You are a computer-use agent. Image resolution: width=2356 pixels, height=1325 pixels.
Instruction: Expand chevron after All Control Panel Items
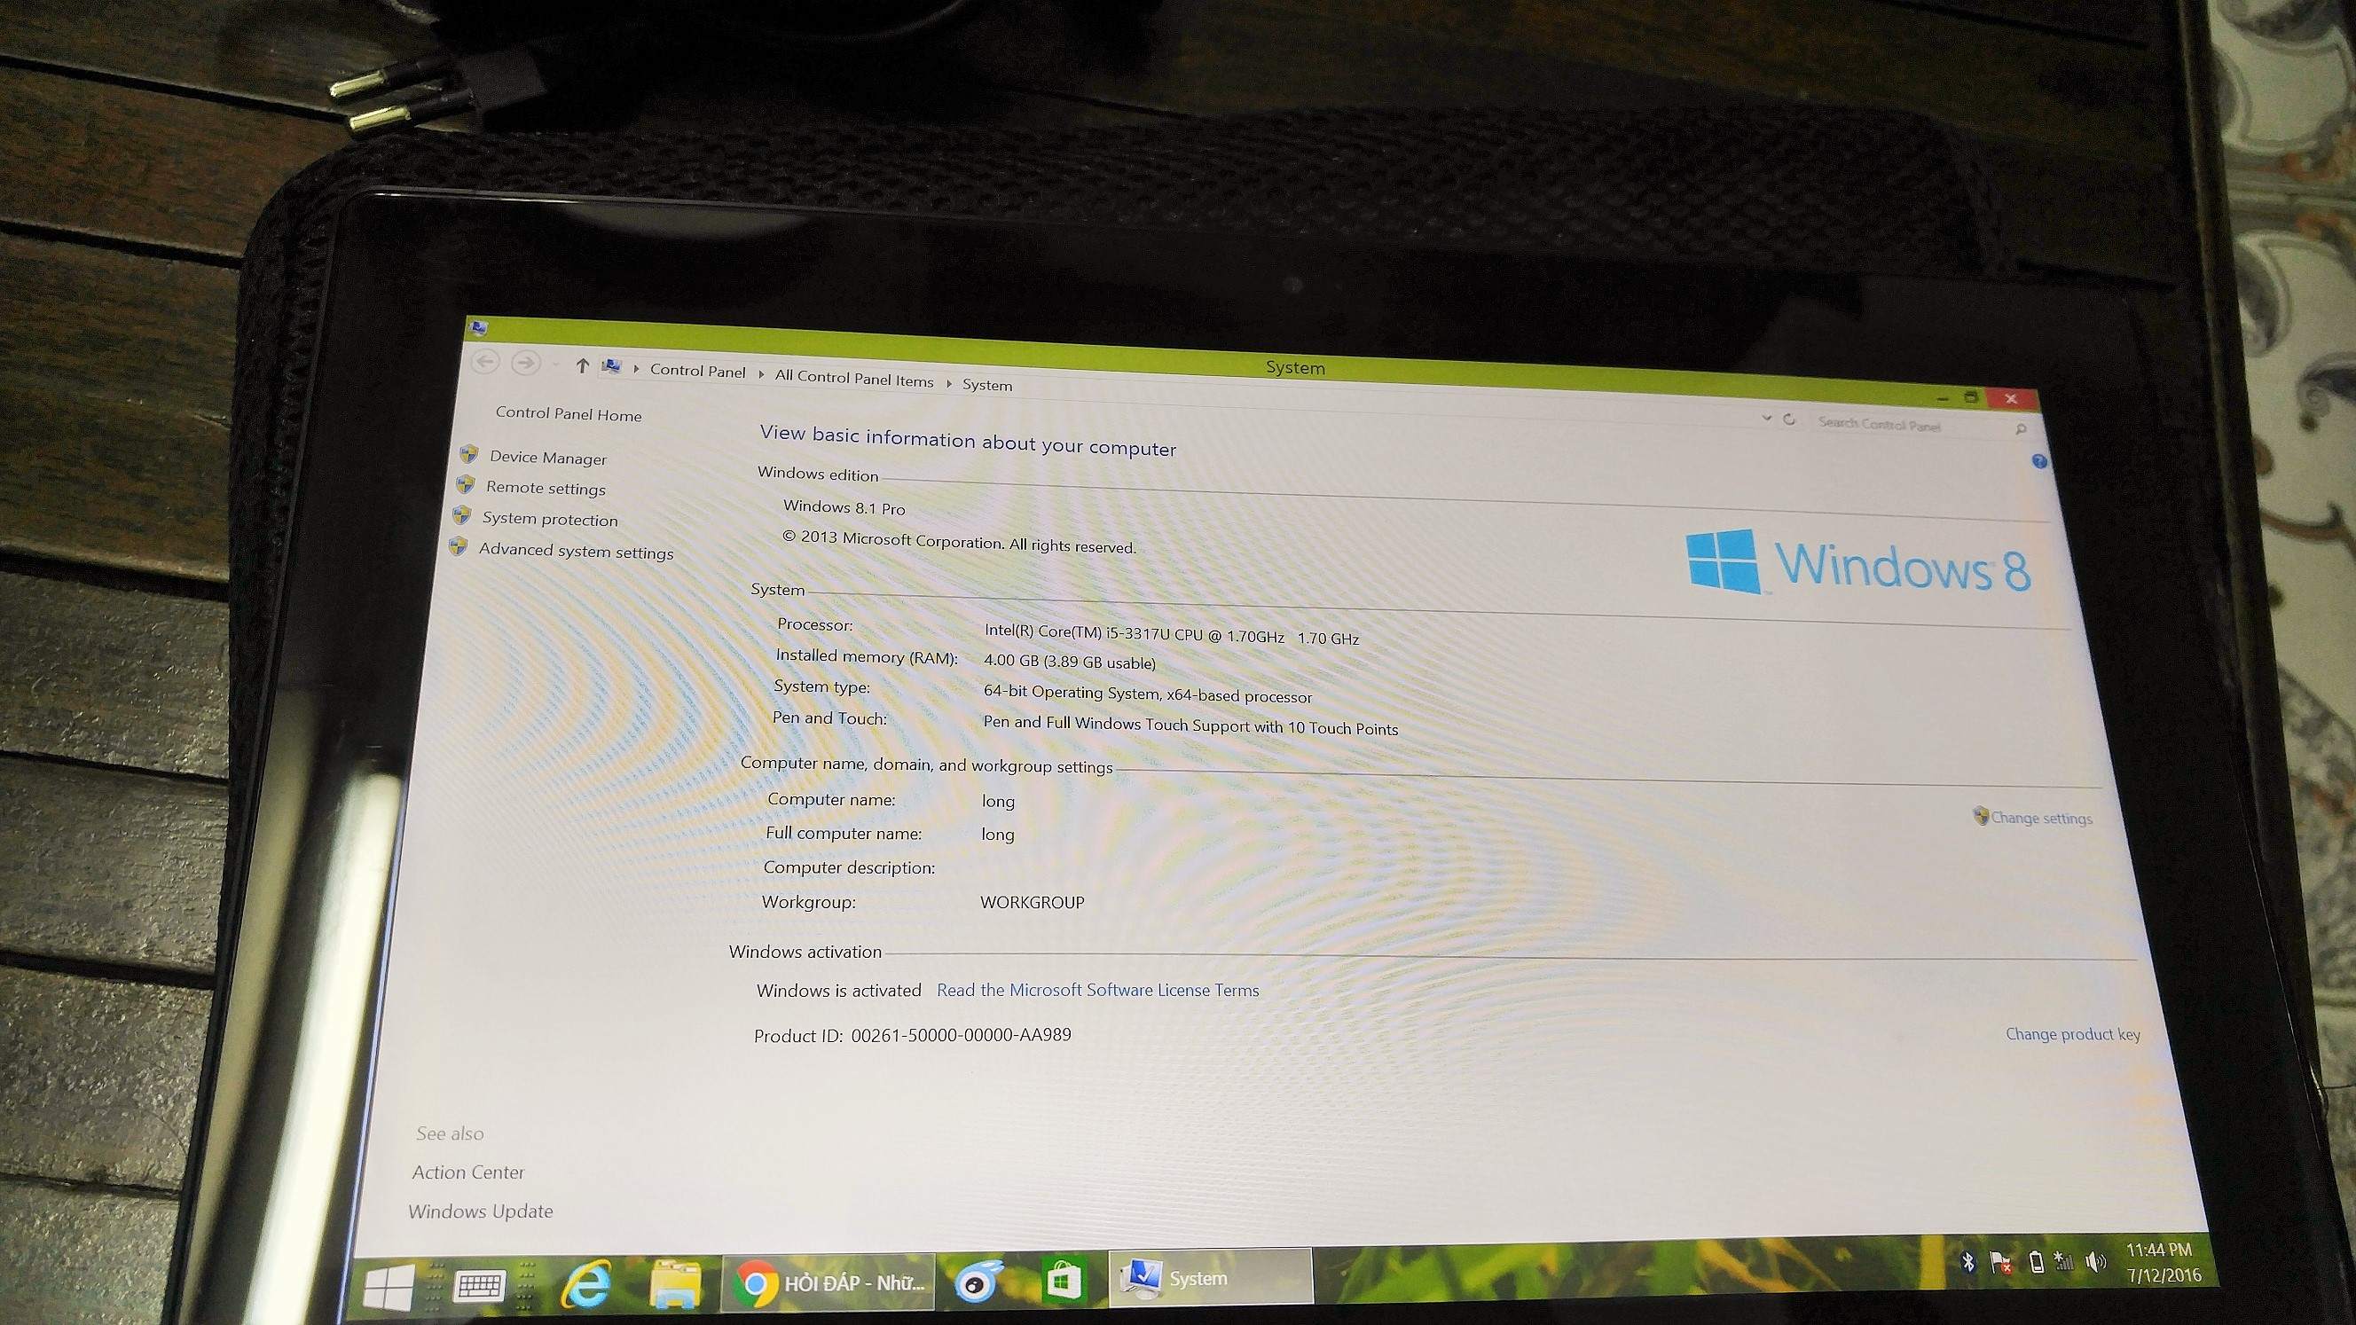(x=948, y=383)
